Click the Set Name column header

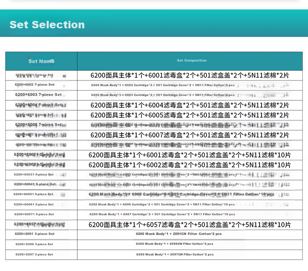coord(41,61)
